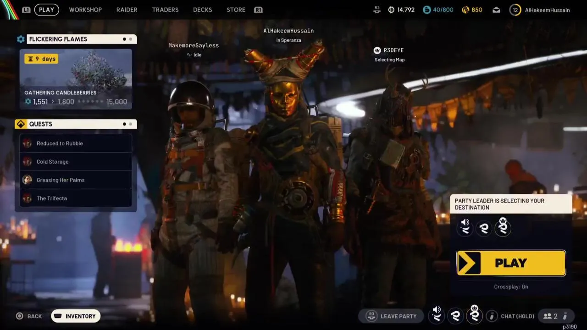Image resolution: width=587 pixels, height=330 pixels.
Task: Open the INVENTORY button
Action: [76, 316]
